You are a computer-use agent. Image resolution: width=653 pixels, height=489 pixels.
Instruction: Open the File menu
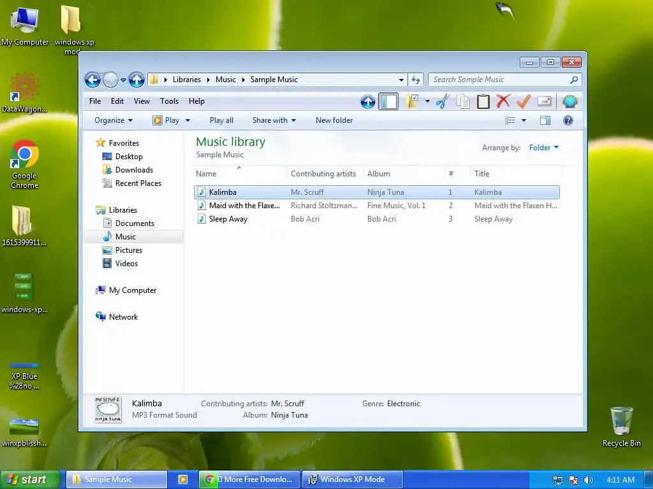coord(95,101)
